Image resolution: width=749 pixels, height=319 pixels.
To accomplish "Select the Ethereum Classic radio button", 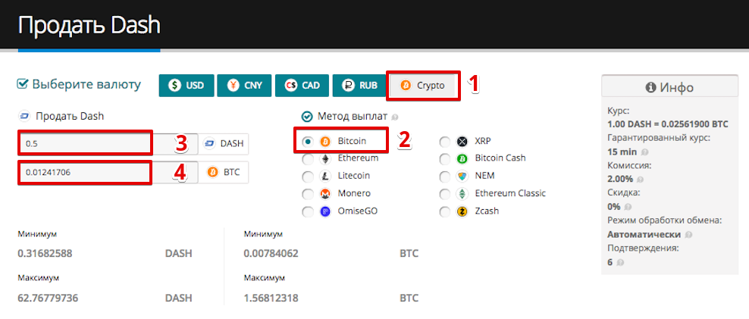I will (x=445, y=195).
